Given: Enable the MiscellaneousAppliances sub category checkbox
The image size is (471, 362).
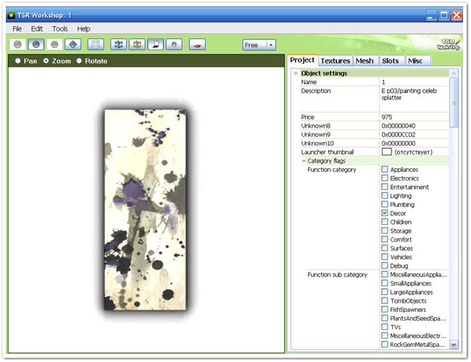Looking at the screenshot, I should tap(385, 274).
